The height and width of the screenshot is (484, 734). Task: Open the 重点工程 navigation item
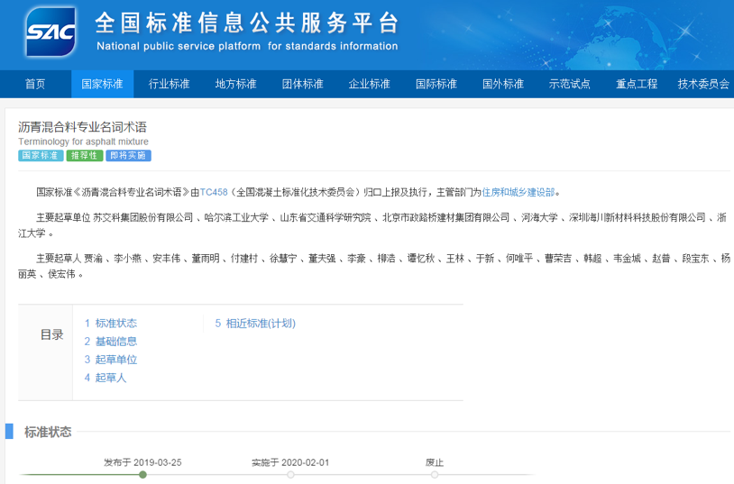(637, 84)
